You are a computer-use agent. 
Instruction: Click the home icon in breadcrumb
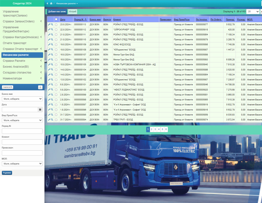pos(51,3)
